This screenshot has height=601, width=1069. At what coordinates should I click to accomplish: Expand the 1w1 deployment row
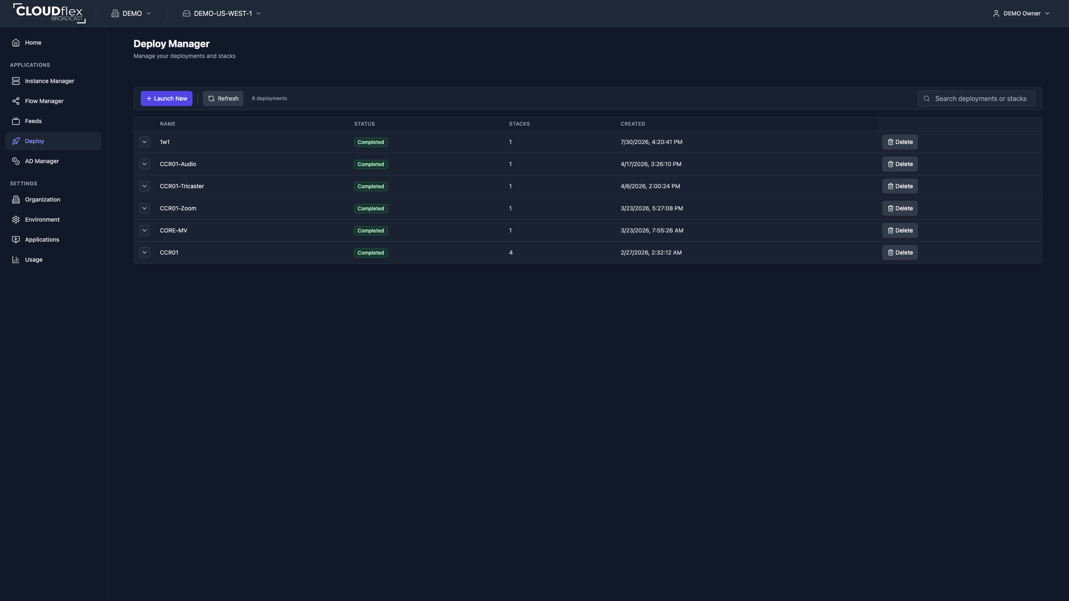coord(144,142)
